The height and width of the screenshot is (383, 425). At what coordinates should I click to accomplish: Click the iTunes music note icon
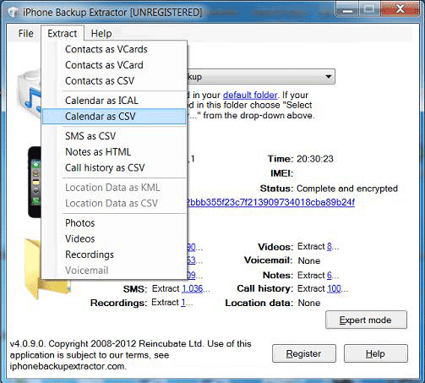[x=30, y=95]
